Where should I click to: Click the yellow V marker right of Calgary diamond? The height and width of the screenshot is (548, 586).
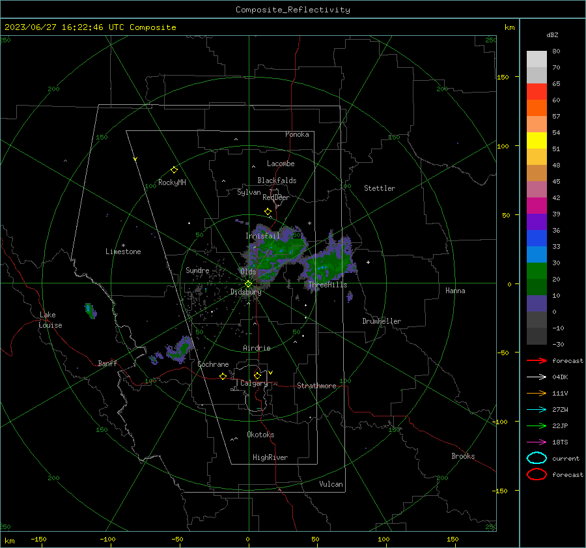pyautogui.click(x=271, y=373)
